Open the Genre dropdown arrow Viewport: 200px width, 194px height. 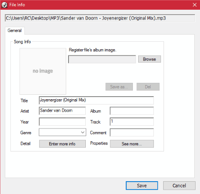click(83, 132)
